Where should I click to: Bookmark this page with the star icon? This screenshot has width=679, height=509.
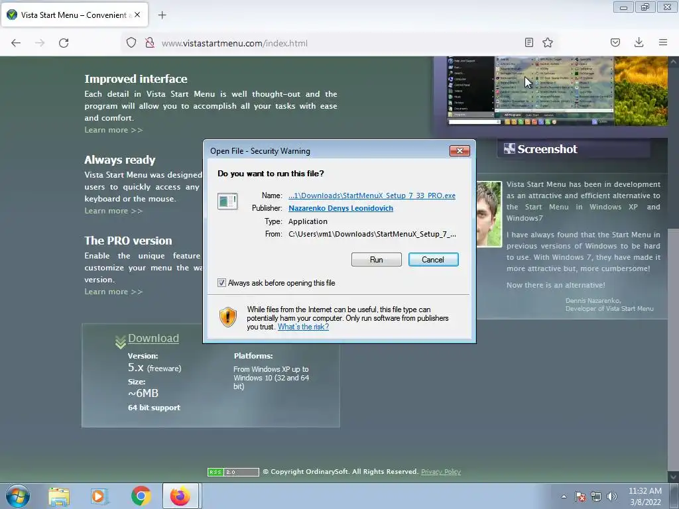click(548, 42)
